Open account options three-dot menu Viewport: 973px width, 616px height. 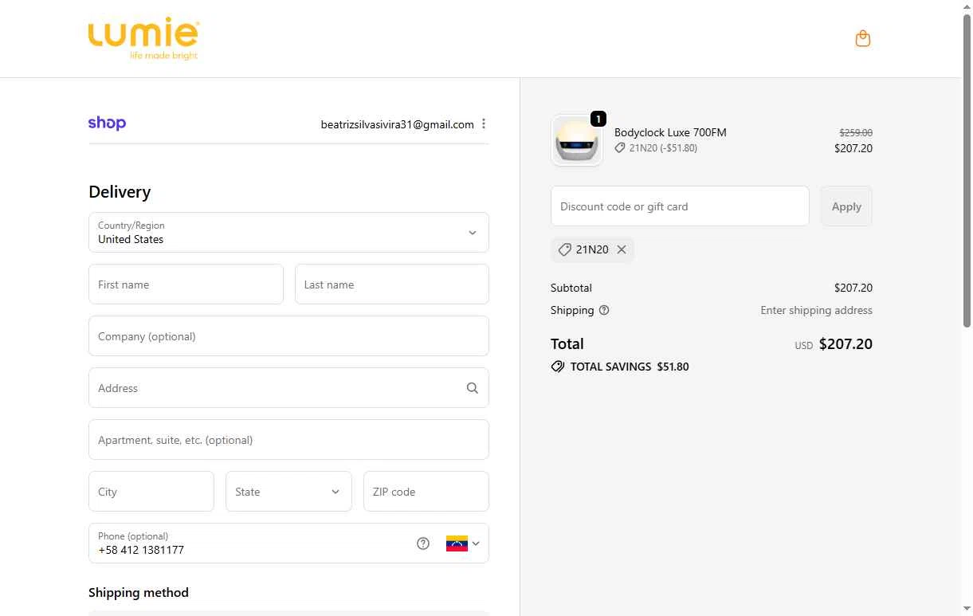[x=484, y=124]
